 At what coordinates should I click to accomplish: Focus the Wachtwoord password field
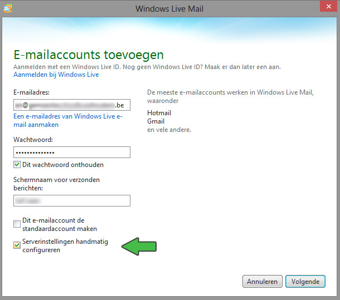pyautogui.click(x=72, y=153)
